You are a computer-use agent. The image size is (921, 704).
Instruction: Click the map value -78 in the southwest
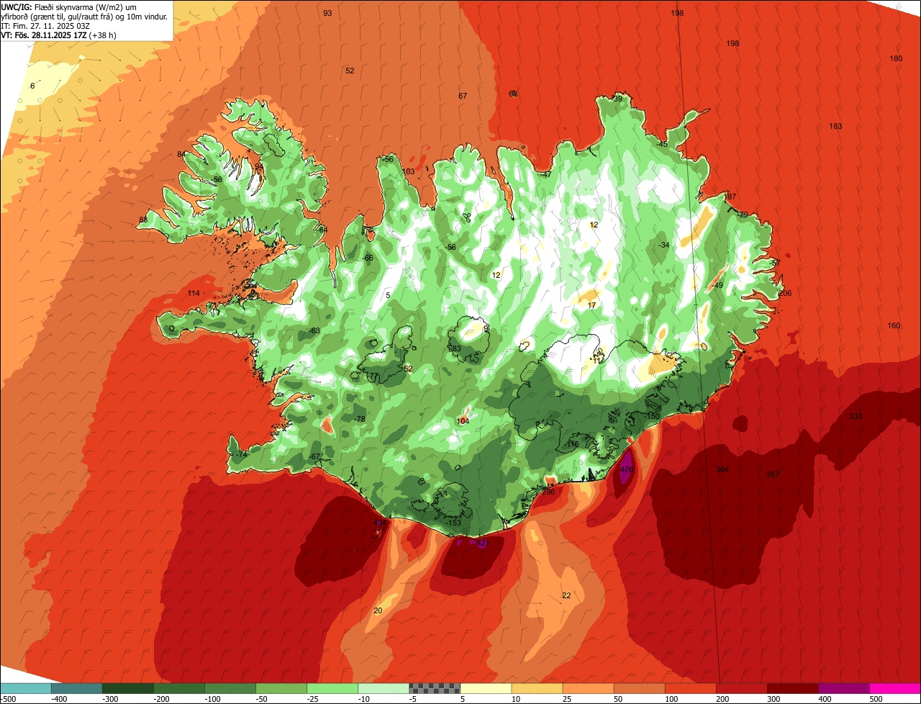(x=360, y=420)
